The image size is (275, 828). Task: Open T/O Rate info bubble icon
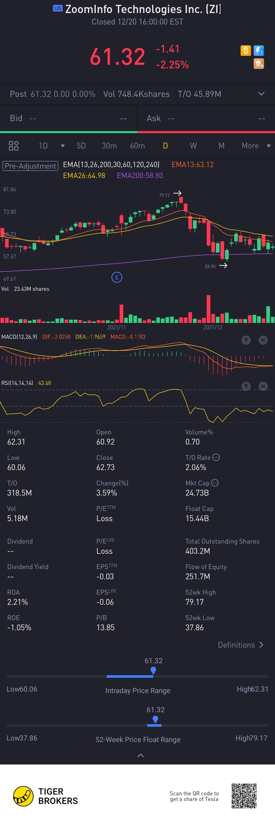(x=216, y=457)
